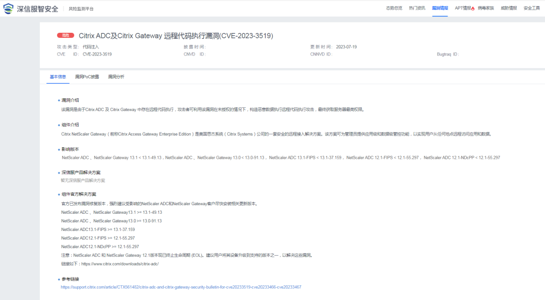Click the line 'NetScaler ADC13.1-FIPS >= 13.1-37.159'
The image size is (545, 300).
(x=98, y=229)
